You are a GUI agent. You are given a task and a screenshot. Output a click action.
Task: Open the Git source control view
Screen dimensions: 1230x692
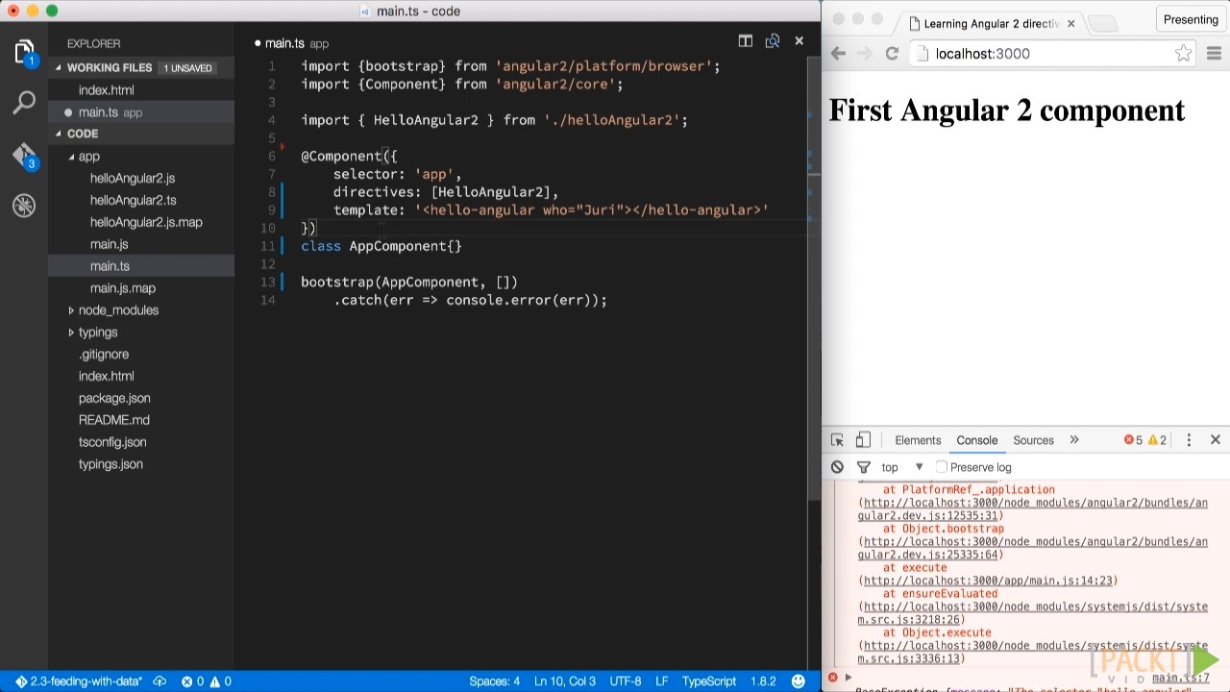(24, 155)
